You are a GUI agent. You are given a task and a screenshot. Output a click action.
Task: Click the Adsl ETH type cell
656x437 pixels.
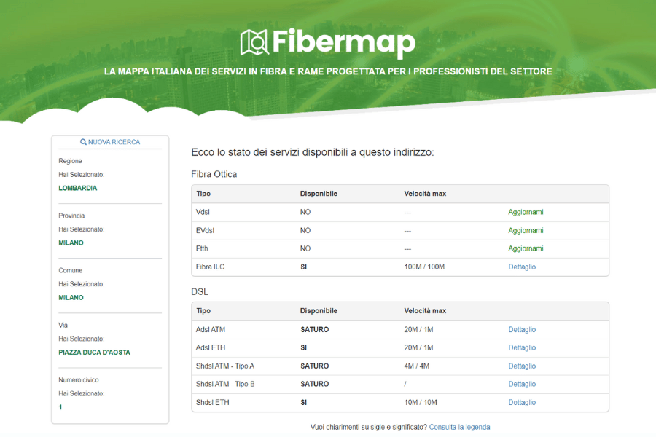point(211,347)
